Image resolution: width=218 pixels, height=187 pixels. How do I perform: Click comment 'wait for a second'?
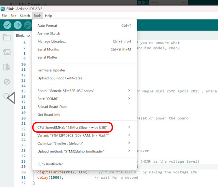119,178
